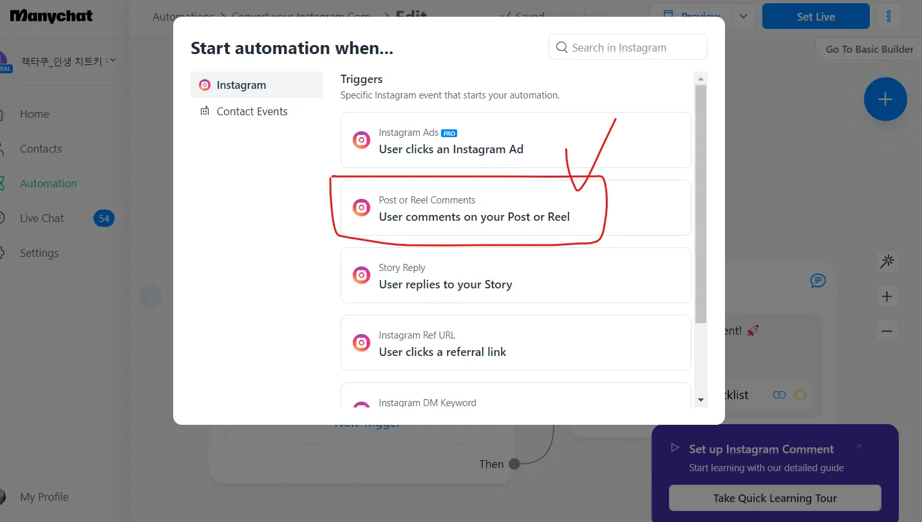Click Take Quick Learning Tour
The image size is (922, 522).
click(775, 498)
